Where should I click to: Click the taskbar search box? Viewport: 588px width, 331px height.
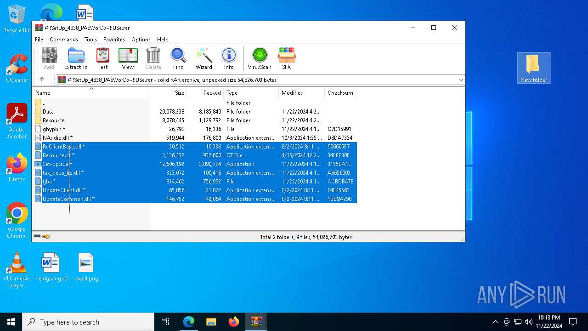coord(88,322)
